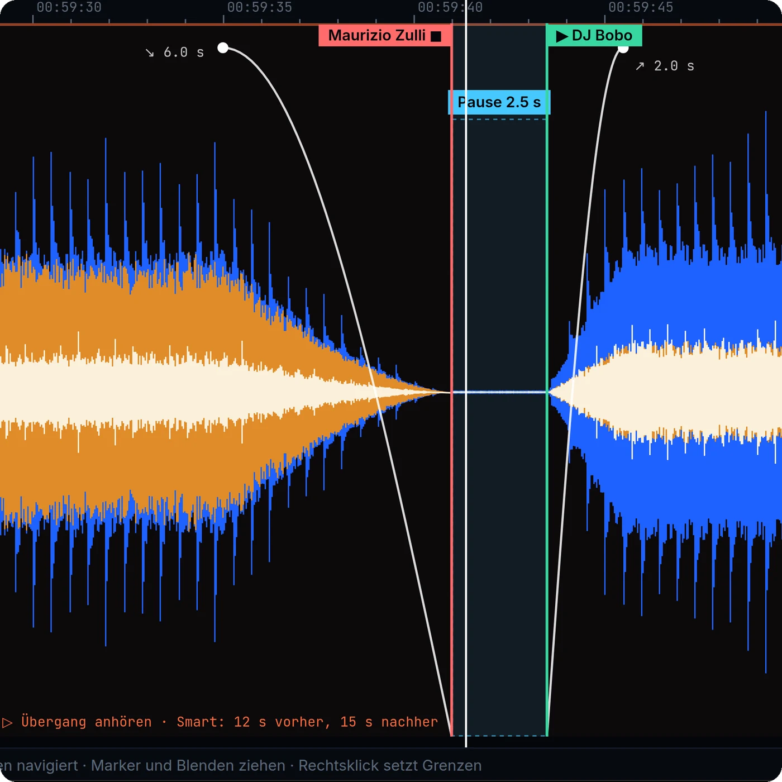The image size is (782, 782).
Task: Click the 6.0 s fade-out duration label
Action: point(175,53)
